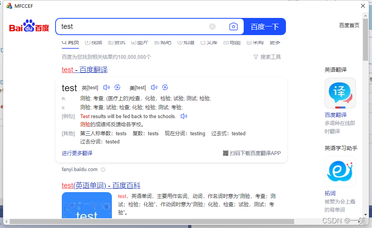The image size is (372, 228).
Task: Open the test - 百度翻译 result
Action: pos(85,70)
